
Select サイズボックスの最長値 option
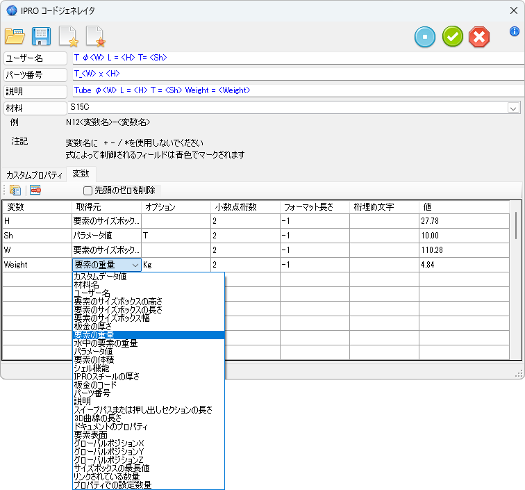tap(149, 468)
